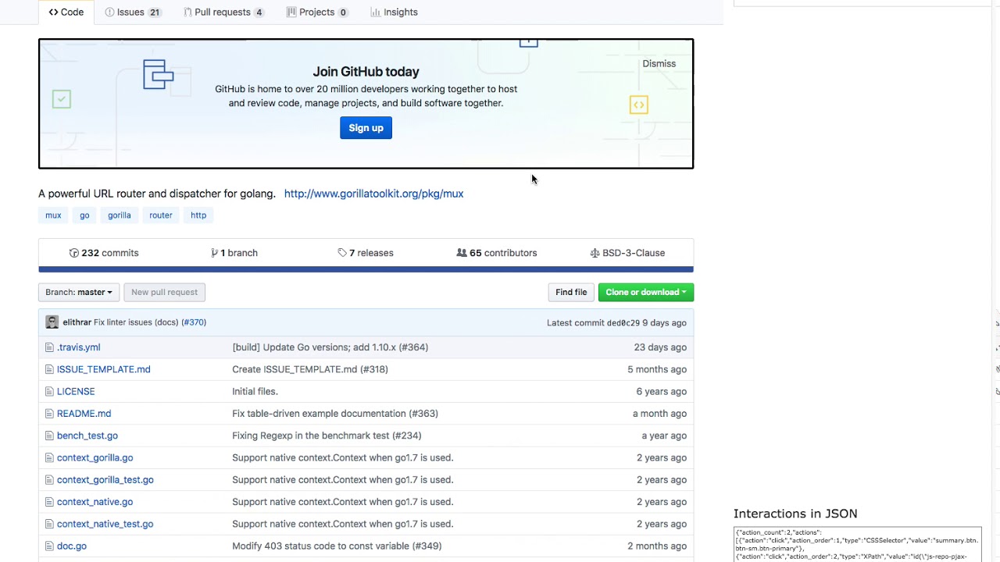This screenshot has width=1000, height=562.
Task: Open elithrar's profile link
Action: [77, 322]
